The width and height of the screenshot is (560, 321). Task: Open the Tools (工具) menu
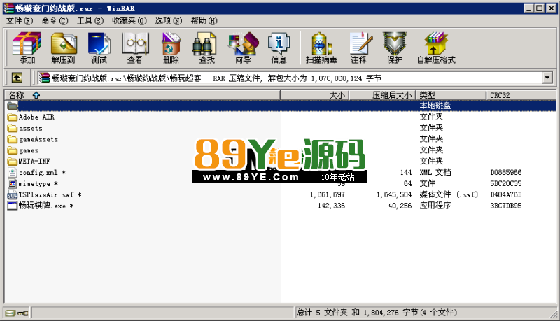tap(90, 21)
